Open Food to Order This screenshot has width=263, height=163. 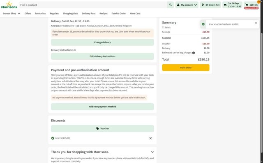coord(119,14)
